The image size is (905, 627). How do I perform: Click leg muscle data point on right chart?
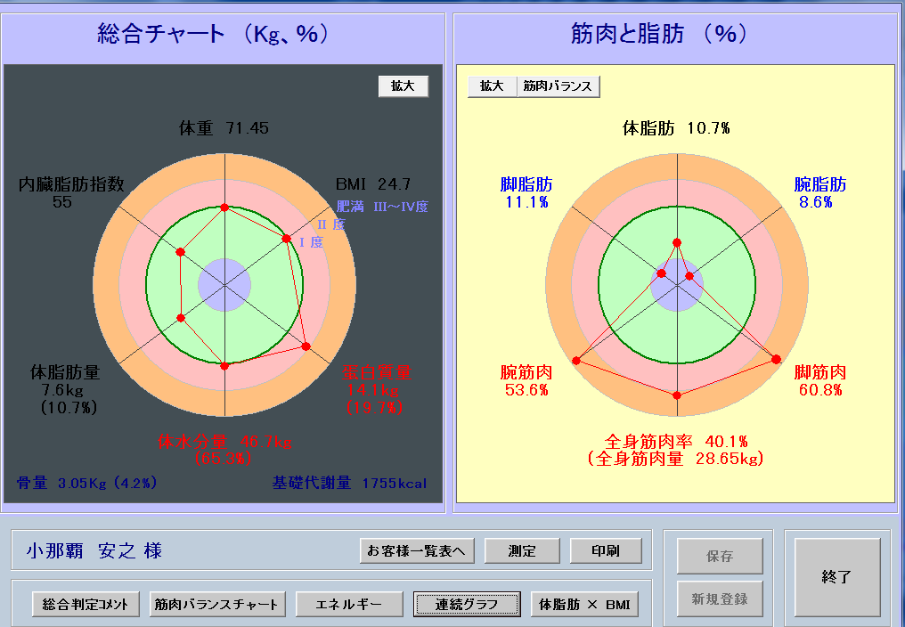tap(777, 360)
